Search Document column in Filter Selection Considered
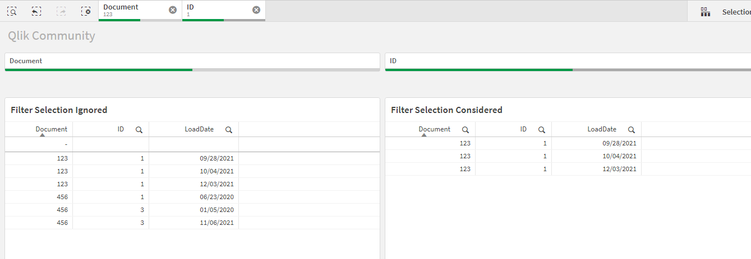The image size is (751, 259). [466, 130]
